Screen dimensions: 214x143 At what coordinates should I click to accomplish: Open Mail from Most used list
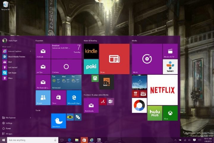pyautogui.click(x=16, y=62)
